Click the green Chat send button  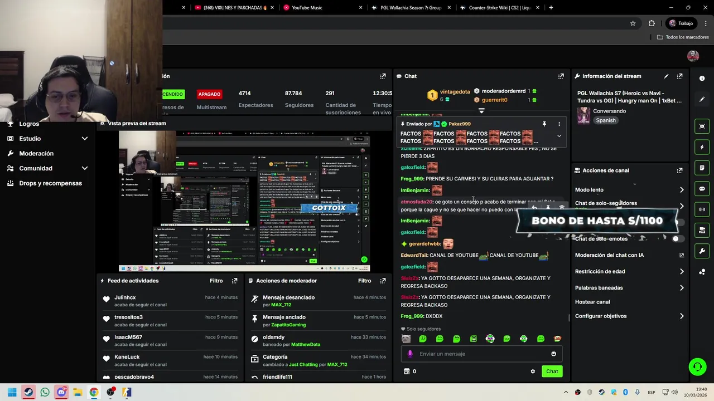point(552,371)
